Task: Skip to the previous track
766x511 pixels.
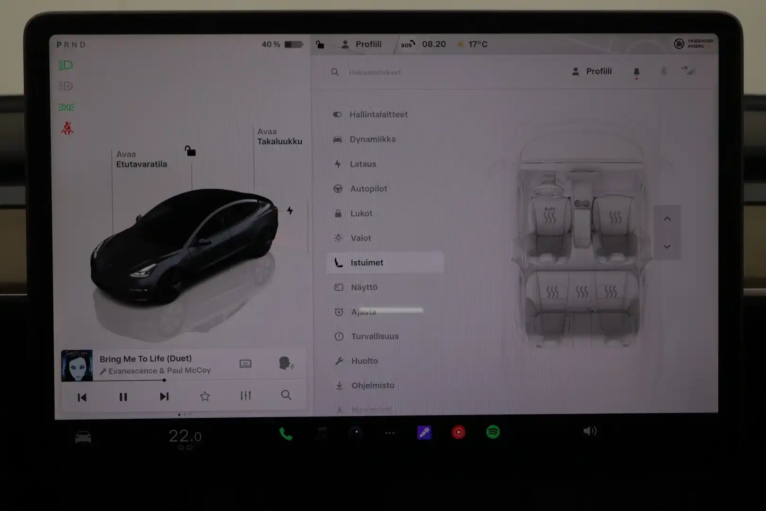Action: pyautogui.click(x=82, y=397)
